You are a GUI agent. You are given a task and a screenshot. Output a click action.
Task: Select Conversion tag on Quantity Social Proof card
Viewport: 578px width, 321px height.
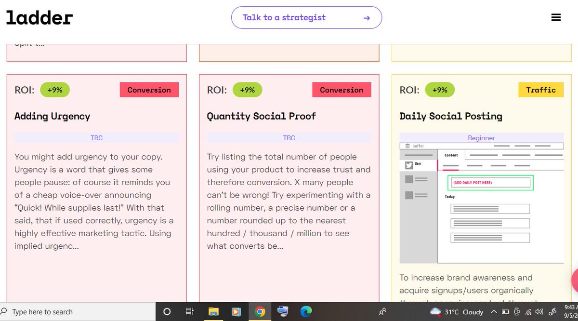tap(342, 90)
